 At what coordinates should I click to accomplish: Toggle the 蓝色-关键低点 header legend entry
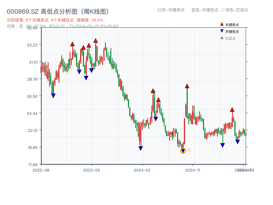pos(205,10)
